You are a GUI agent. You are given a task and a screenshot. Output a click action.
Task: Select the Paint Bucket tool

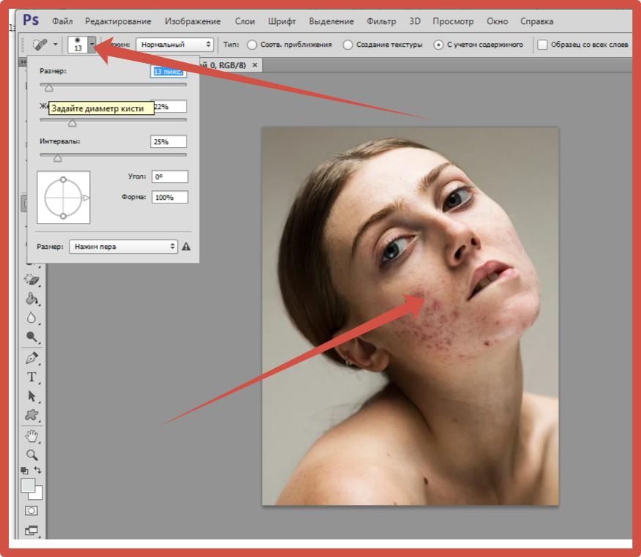[x=31, y=299]
